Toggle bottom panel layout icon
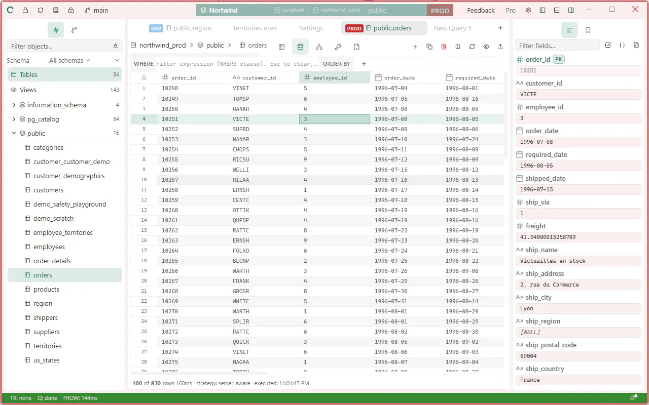Screen dimensions: 649x405 pyautogui.click(x=557, y=10)
